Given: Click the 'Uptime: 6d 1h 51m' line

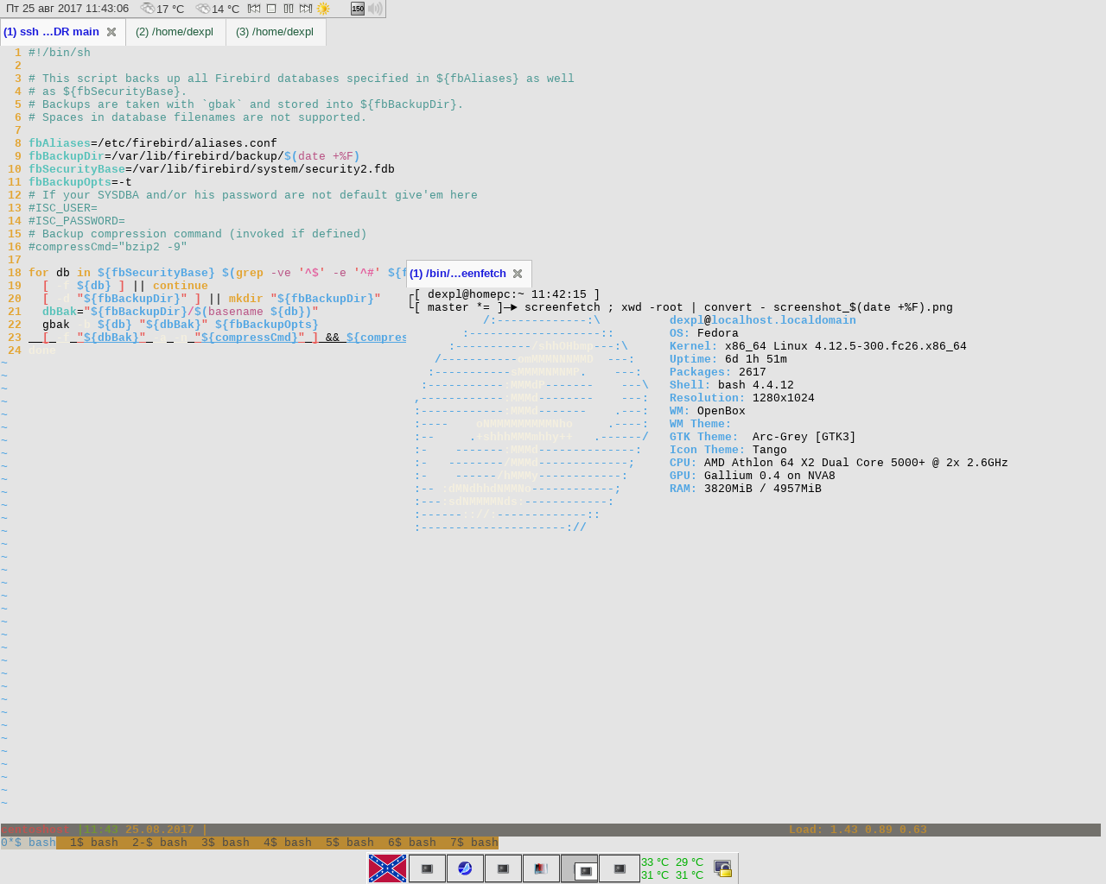Looking at the screenshot, I should (728, 359).
